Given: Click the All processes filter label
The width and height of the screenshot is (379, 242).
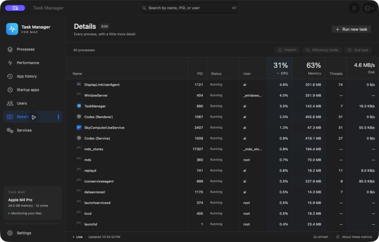Looking at the screenshot, I should (84, 50).
